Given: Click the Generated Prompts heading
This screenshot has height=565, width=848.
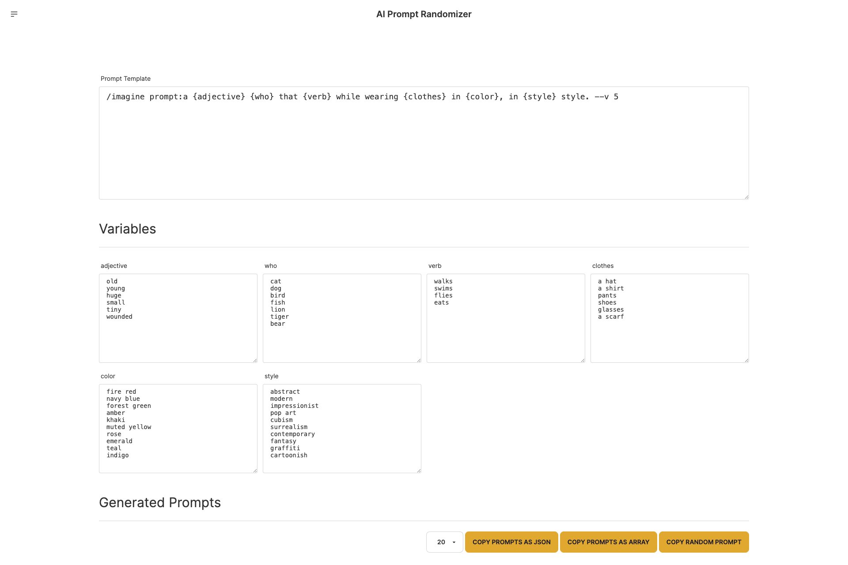Looking at the screenshot, I should 160,502.
